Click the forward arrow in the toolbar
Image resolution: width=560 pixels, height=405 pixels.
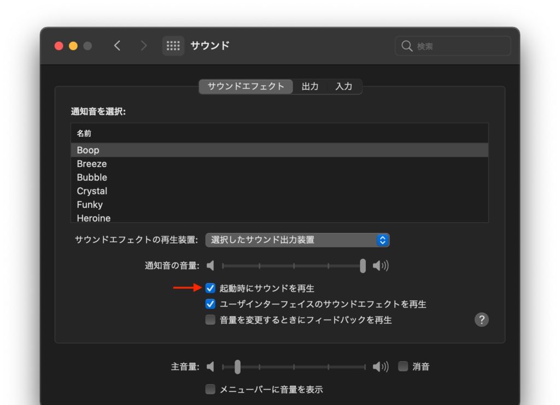[x=143, y=46]
